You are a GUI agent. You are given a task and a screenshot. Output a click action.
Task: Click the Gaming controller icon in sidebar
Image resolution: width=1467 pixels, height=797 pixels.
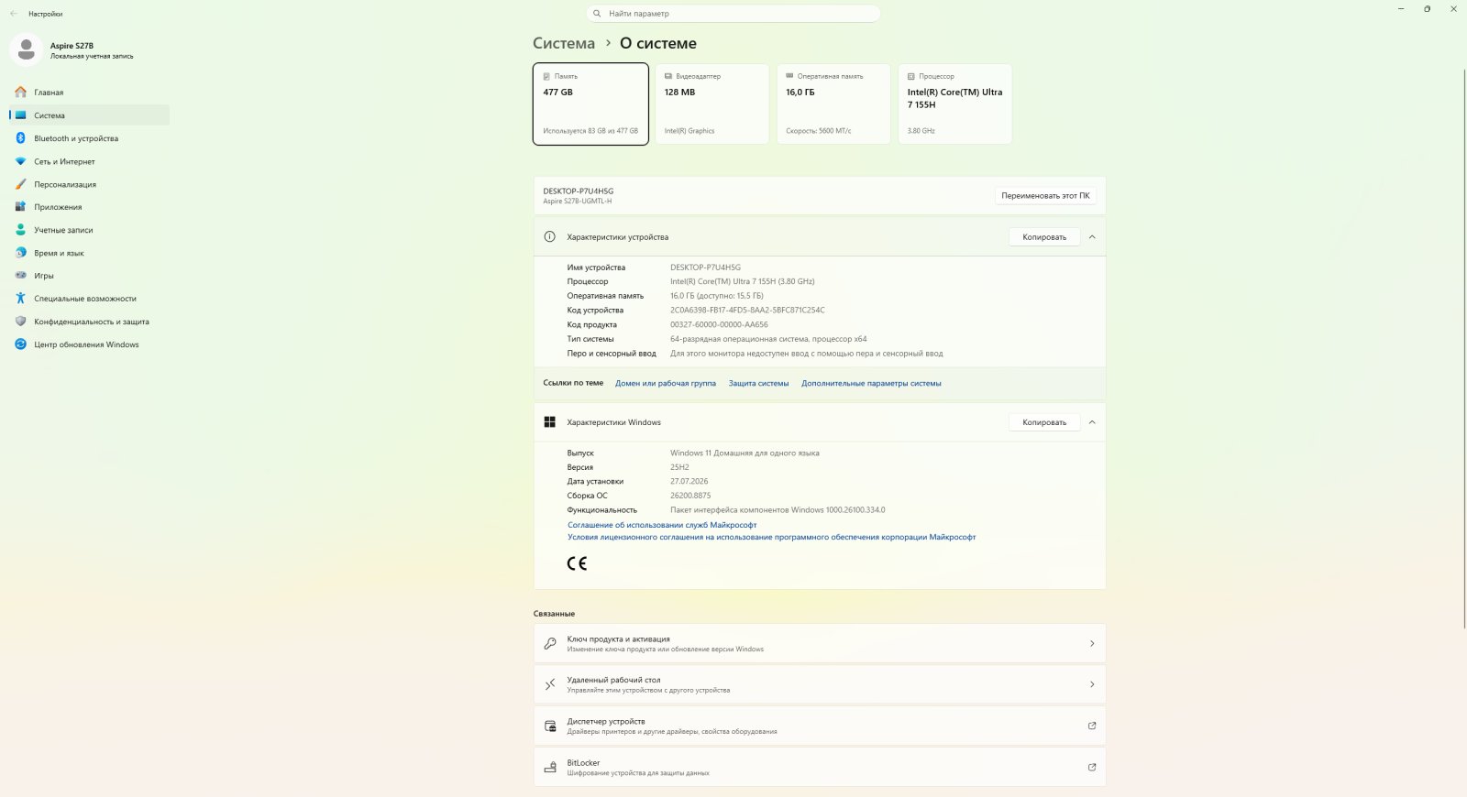[x=20, y=276]
